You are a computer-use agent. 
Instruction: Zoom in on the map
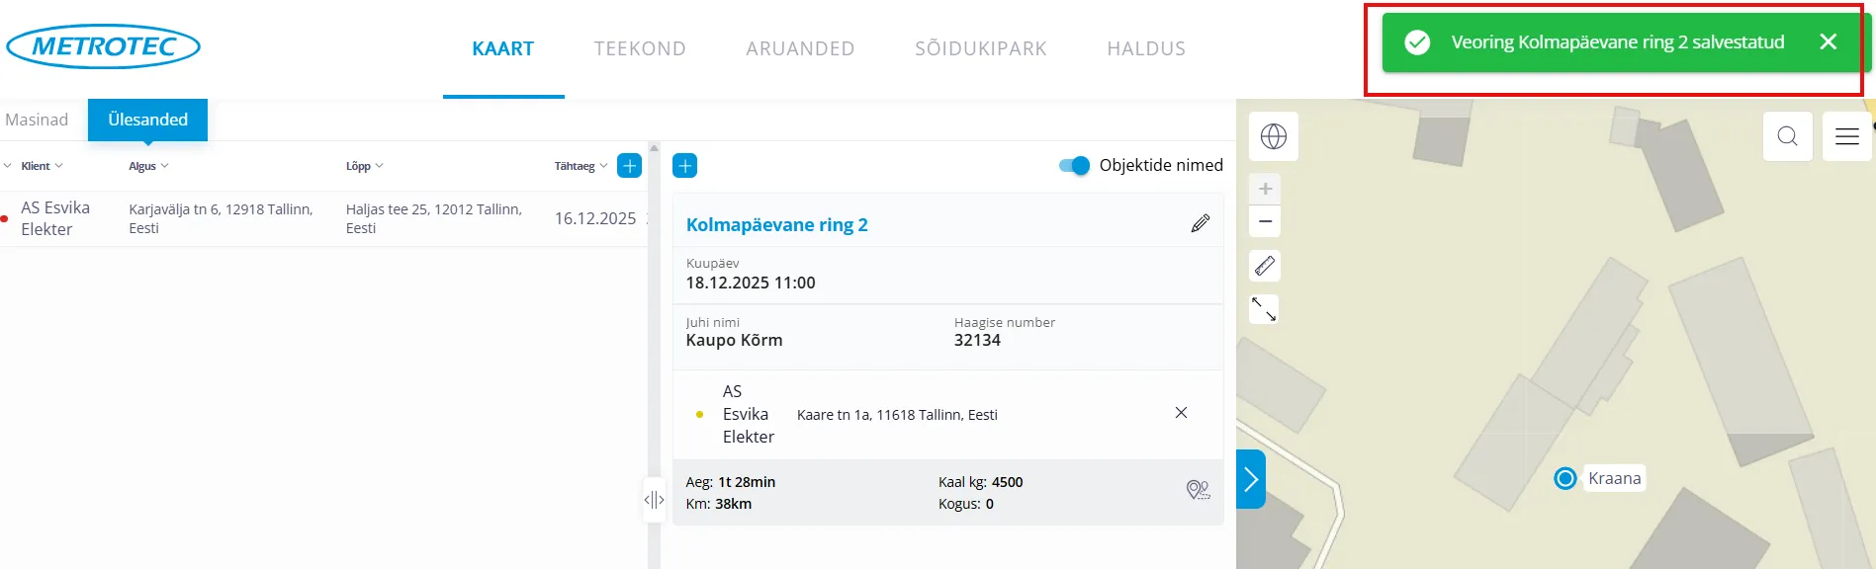(x=1265, y=189)
